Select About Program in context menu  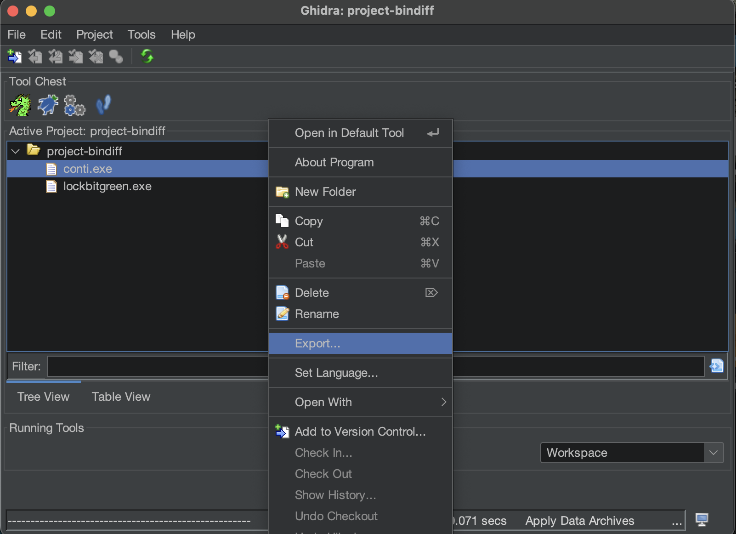361,162
